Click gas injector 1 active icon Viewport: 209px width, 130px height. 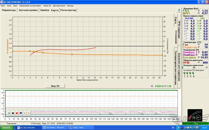(184, 73)
